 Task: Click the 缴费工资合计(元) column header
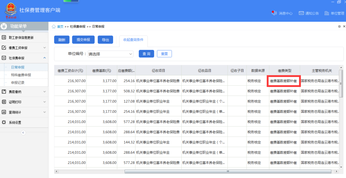[70, 71]
